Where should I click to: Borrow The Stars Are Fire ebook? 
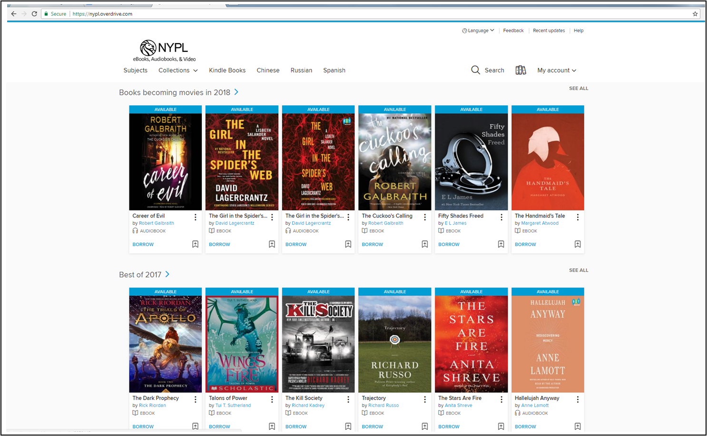[449, 427]
